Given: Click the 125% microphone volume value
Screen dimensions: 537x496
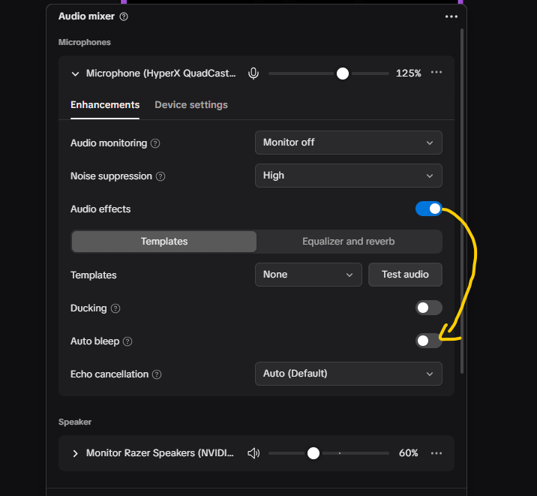Looking at the screenshot, I should [x=408, y=74].
